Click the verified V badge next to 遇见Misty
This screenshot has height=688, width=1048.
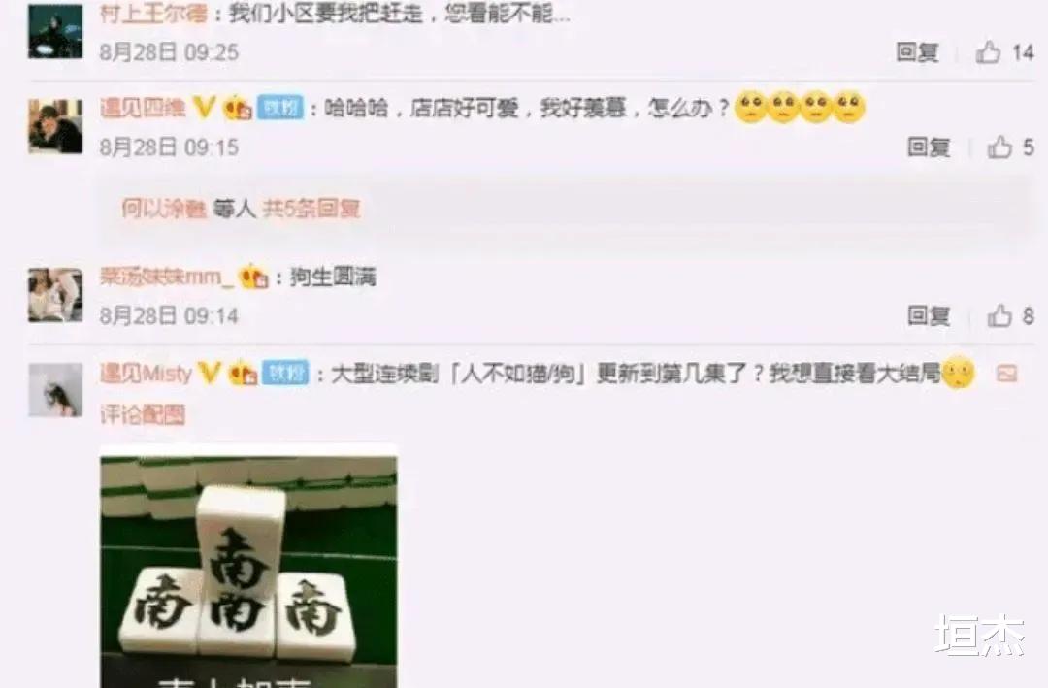[x=210, y=373]
